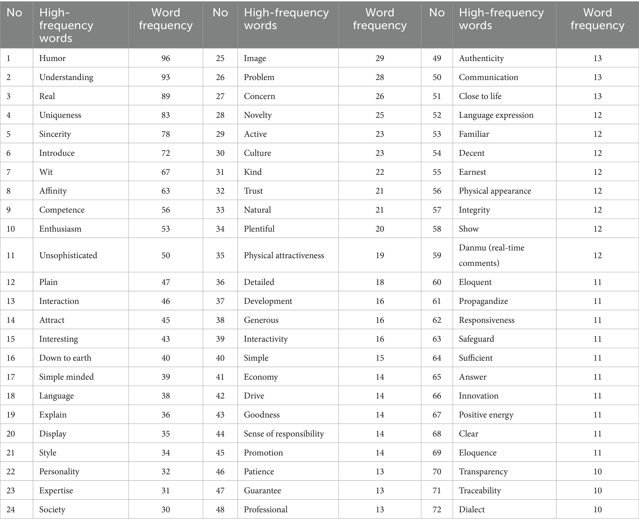
Task: Click the "Dialect" cell in row 72
Action: [x=472, y=509]
